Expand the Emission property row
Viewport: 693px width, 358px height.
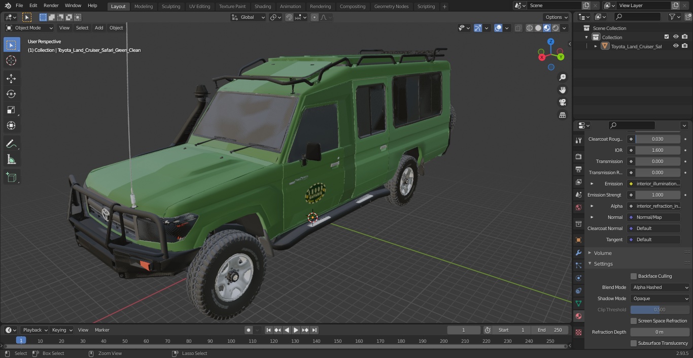coord(592,184)
